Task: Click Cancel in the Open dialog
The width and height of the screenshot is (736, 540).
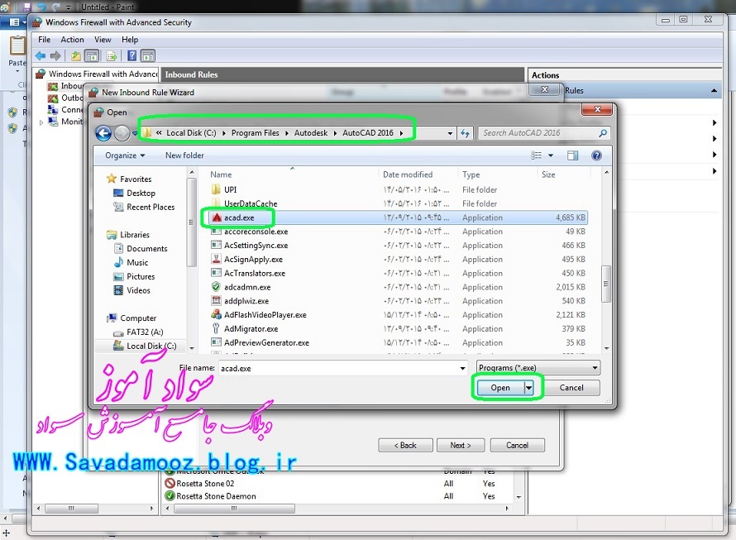Action: pos(571,388)
